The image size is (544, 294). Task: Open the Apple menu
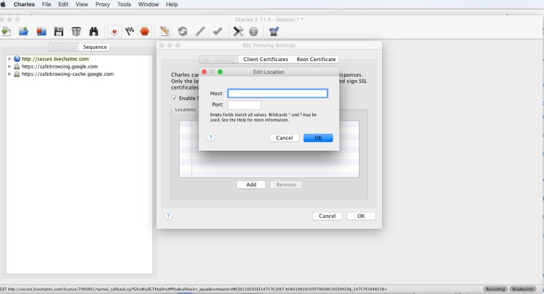tap(3, 4)
